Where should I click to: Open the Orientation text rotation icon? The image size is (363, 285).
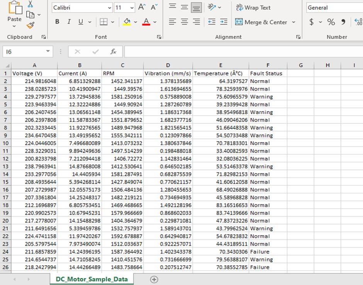coord(212,7)
